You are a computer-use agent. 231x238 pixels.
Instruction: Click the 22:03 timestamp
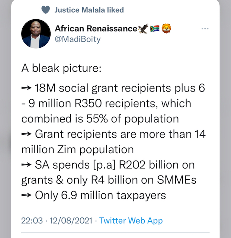(32, 221)
